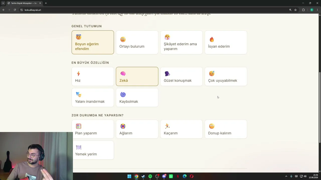The height and width of the screenshot is (180, 321).
Task: Open Opera browser from the taskbar
Action: [x=192, y=176]
